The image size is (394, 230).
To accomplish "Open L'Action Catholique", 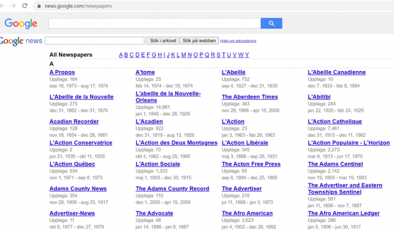I will point(334,121).
